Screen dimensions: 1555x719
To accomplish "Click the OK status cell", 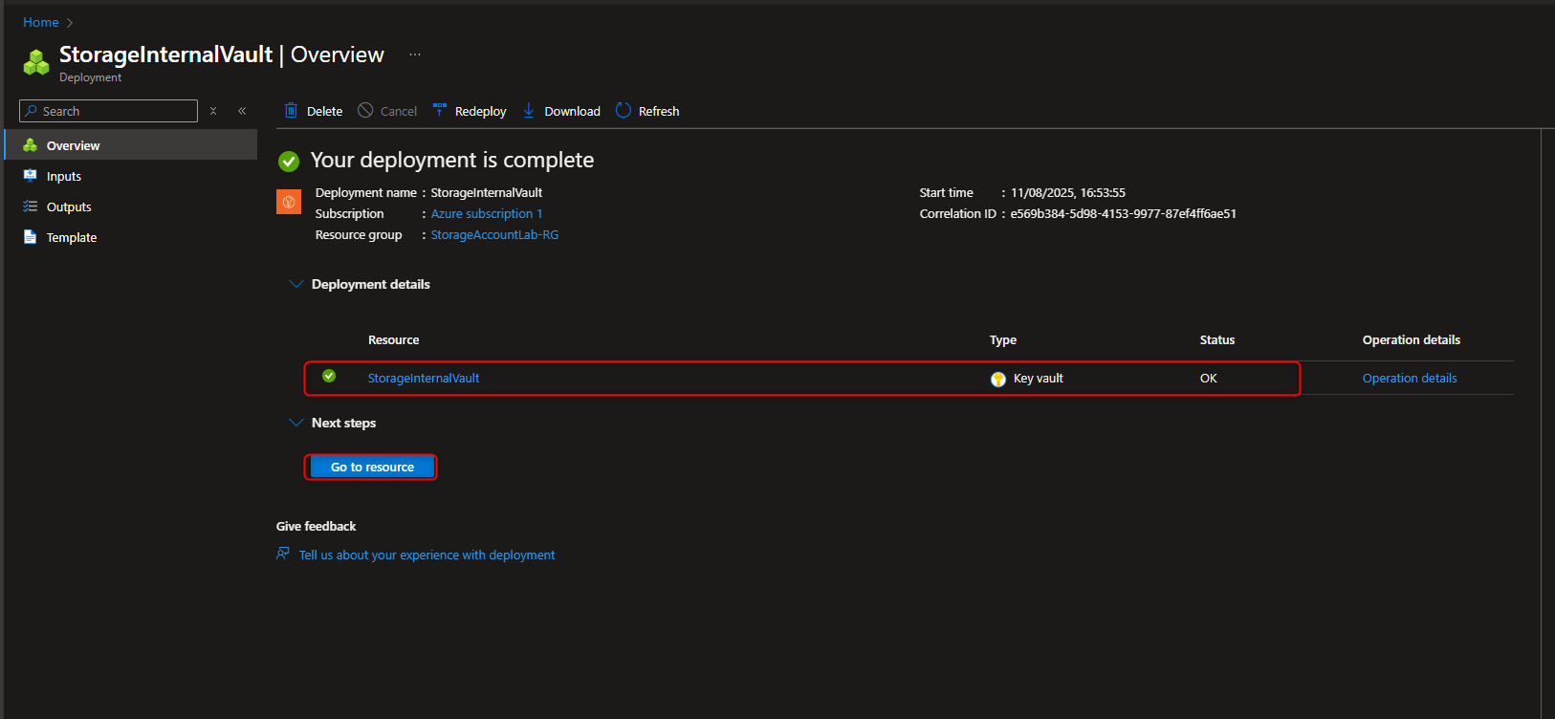I will (x=1209, y=379).
